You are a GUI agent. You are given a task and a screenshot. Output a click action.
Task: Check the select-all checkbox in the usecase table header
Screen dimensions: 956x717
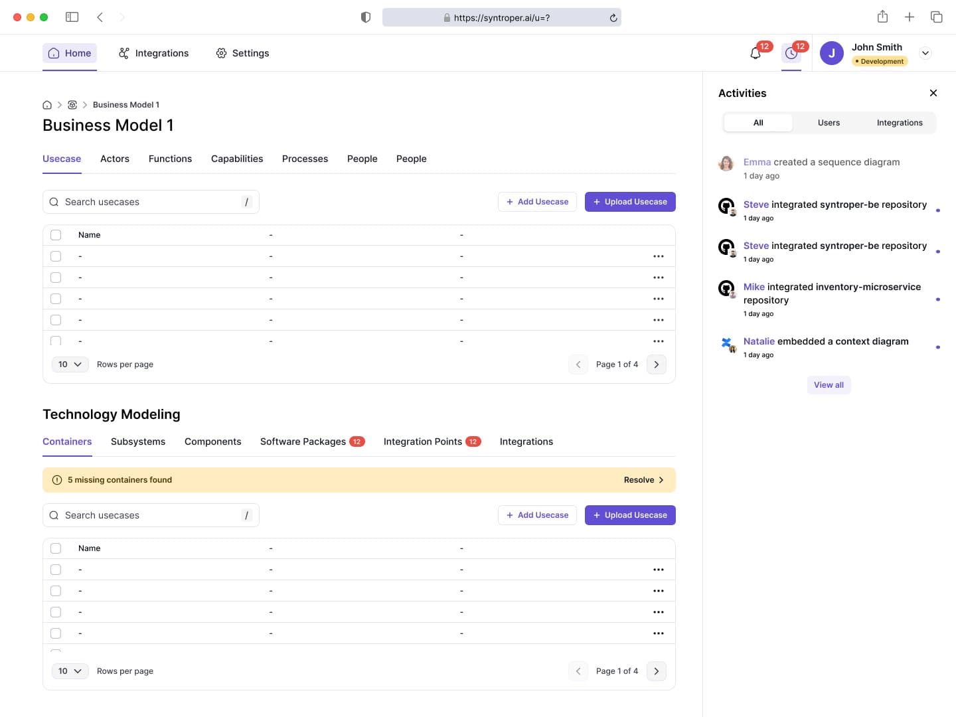tap(56, 235)
